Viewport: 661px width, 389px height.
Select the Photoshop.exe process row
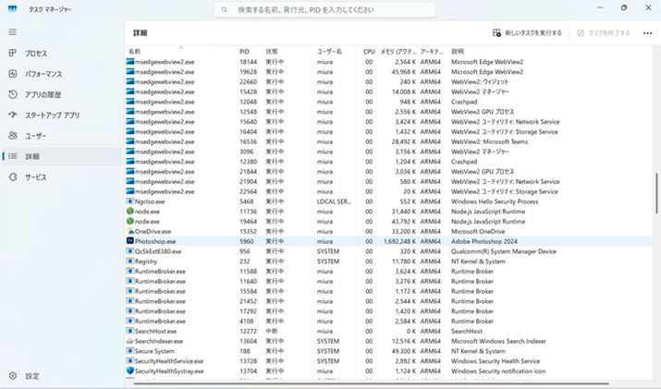[x=155, y=240]
